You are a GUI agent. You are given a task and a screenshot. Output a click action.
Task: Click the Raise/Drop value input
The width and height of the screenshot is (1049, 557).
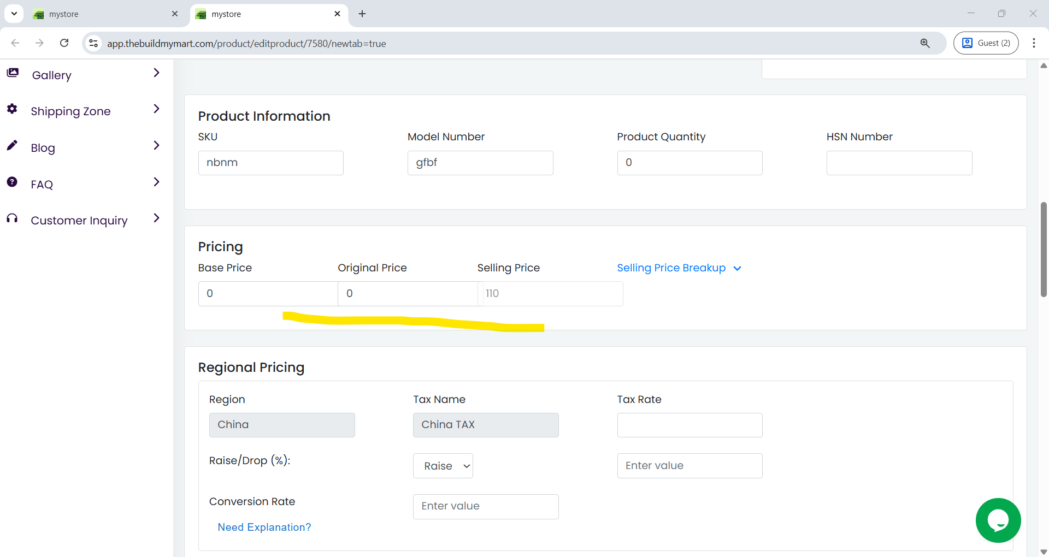point(690,466)
